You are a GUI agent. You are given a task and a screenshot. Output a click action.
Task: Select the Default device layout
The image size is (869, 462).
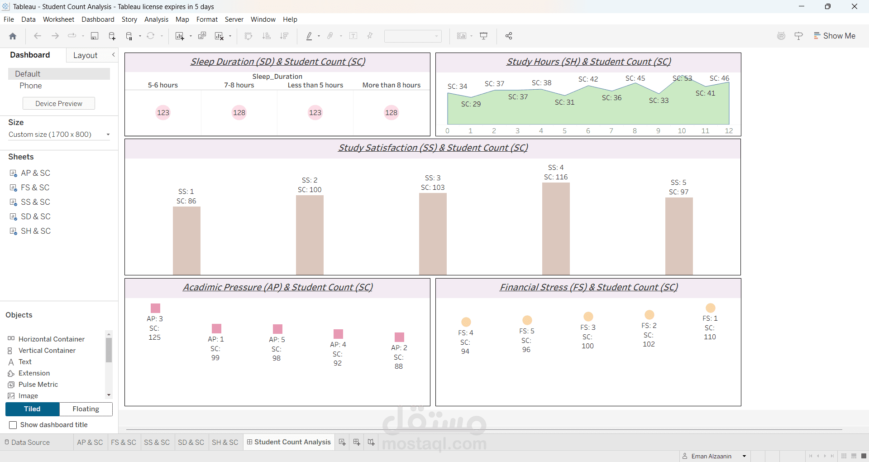59,74
